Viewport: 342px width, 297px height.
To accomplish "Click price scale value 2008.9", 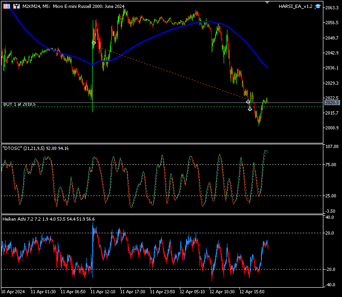I will (x=332, y=128).
